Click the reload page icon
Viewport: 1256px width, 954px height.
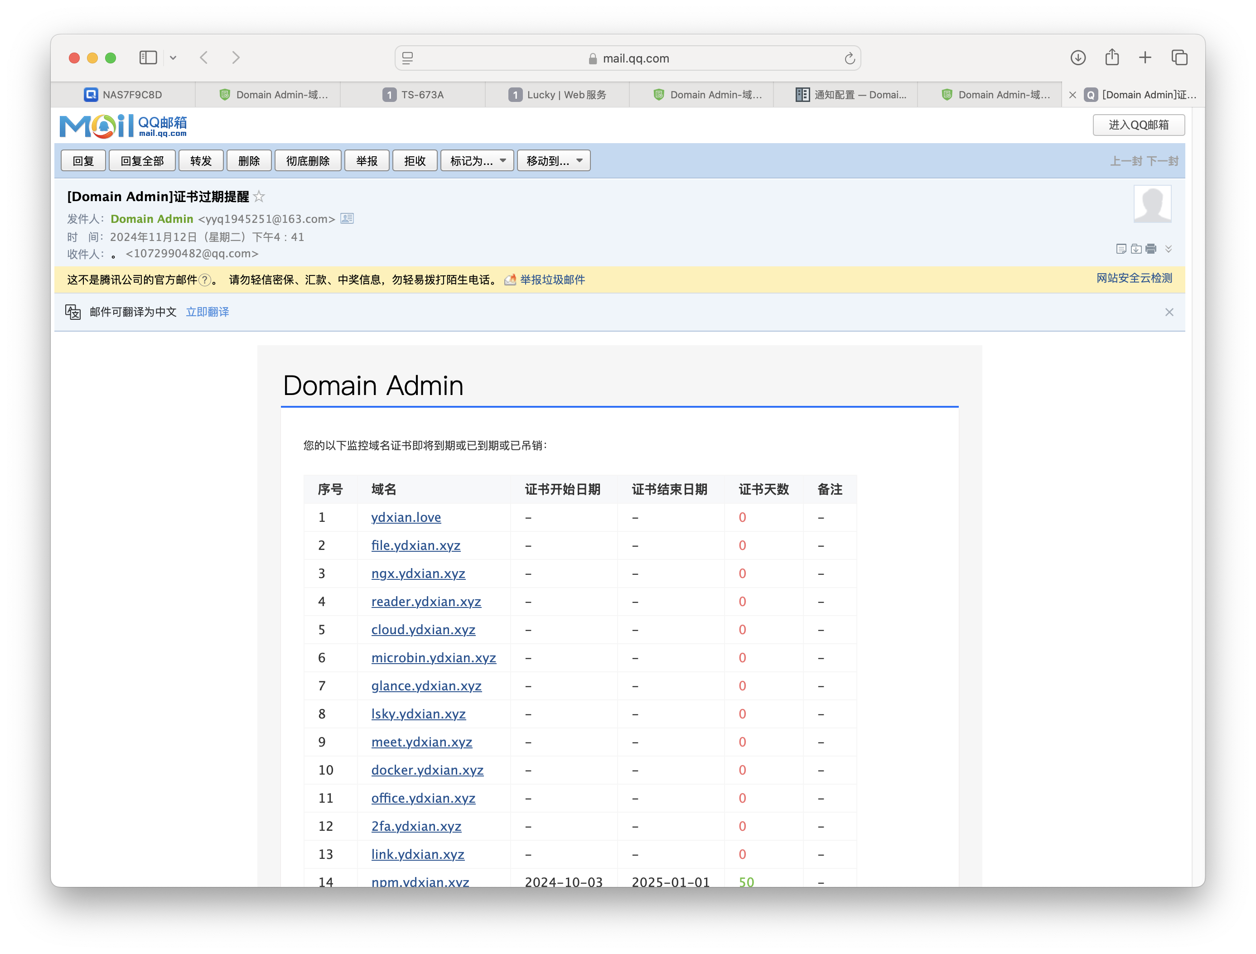coord(849,58)
